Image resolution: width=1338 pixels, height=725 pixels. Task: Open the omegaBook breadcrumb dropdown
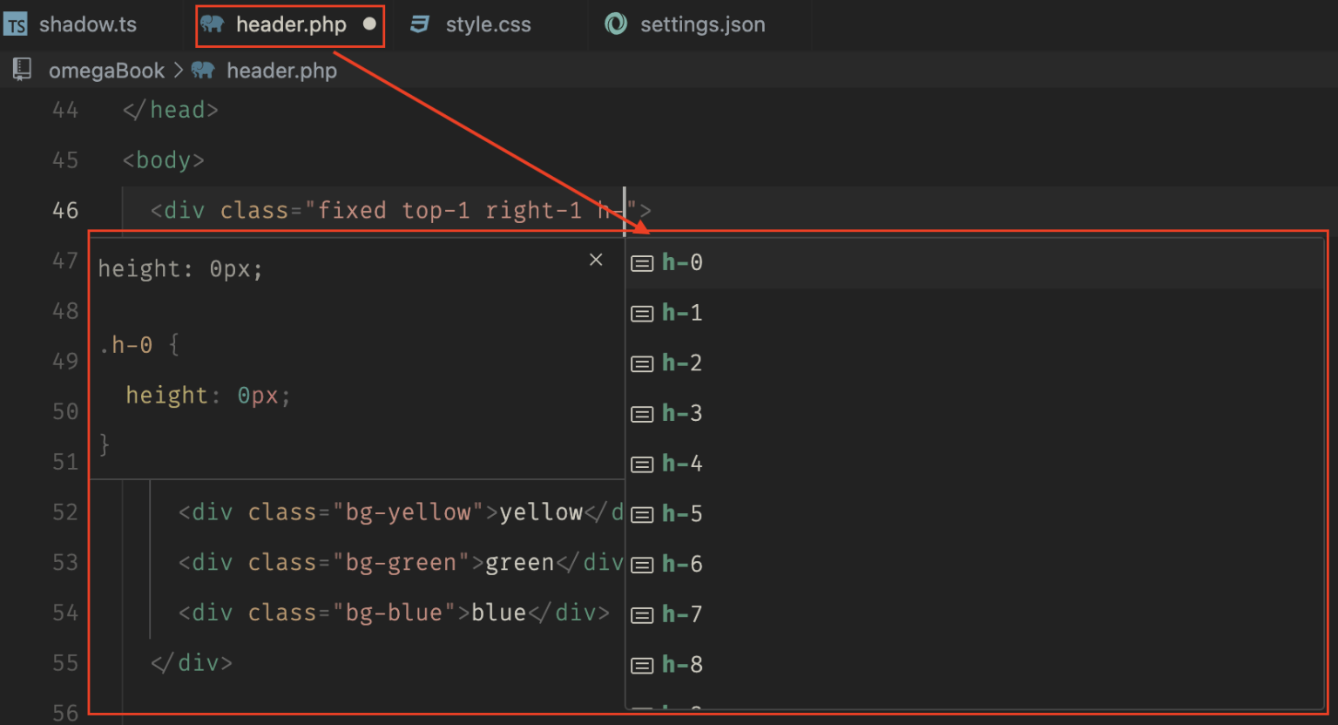(107, 70)
